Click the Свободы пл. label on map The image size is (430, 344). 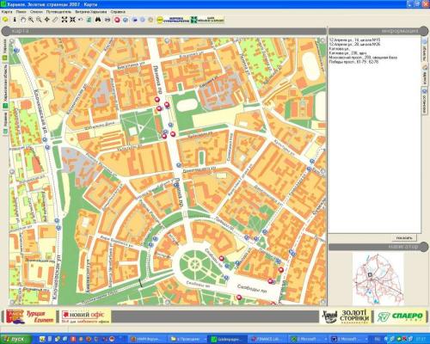coord(252,289)
